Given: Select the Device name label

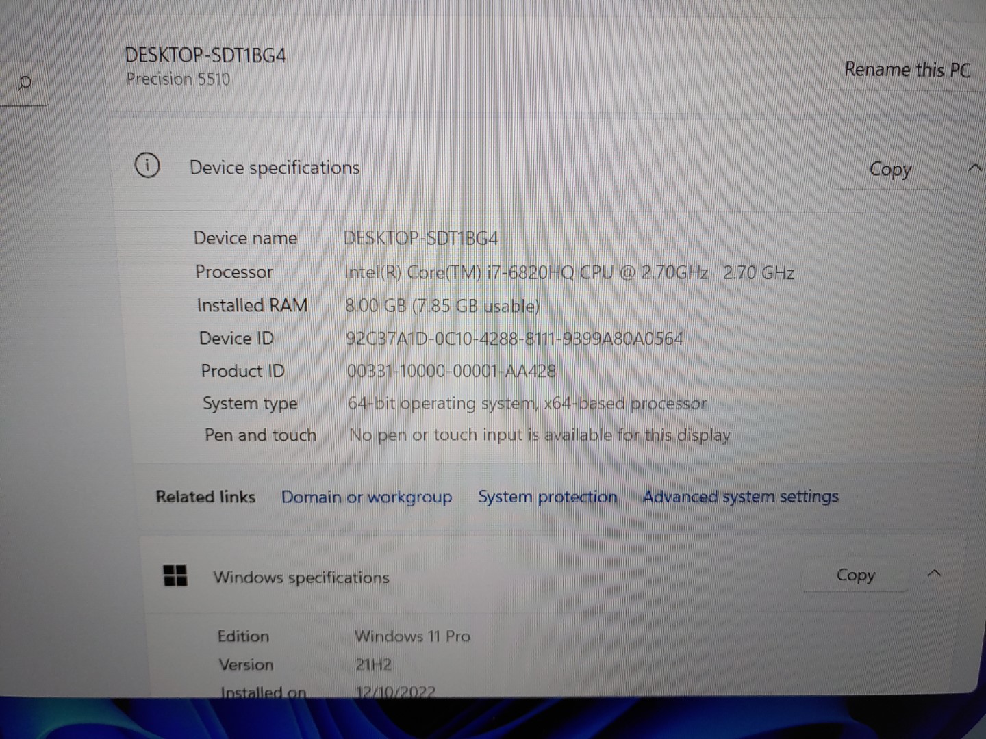Looking at the screenshot, I should 245,238.
